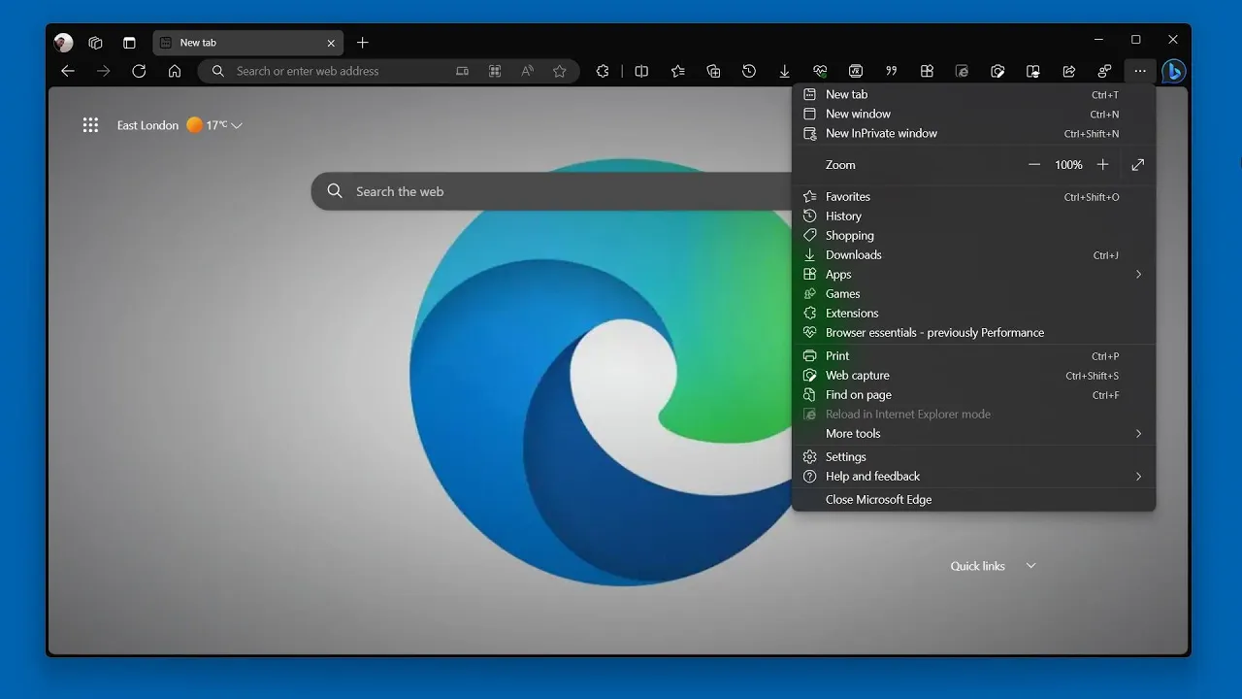Go back to previous page
Image resolution: width=1242 pixels, height=699 pixels.
(x=68, y=71)
